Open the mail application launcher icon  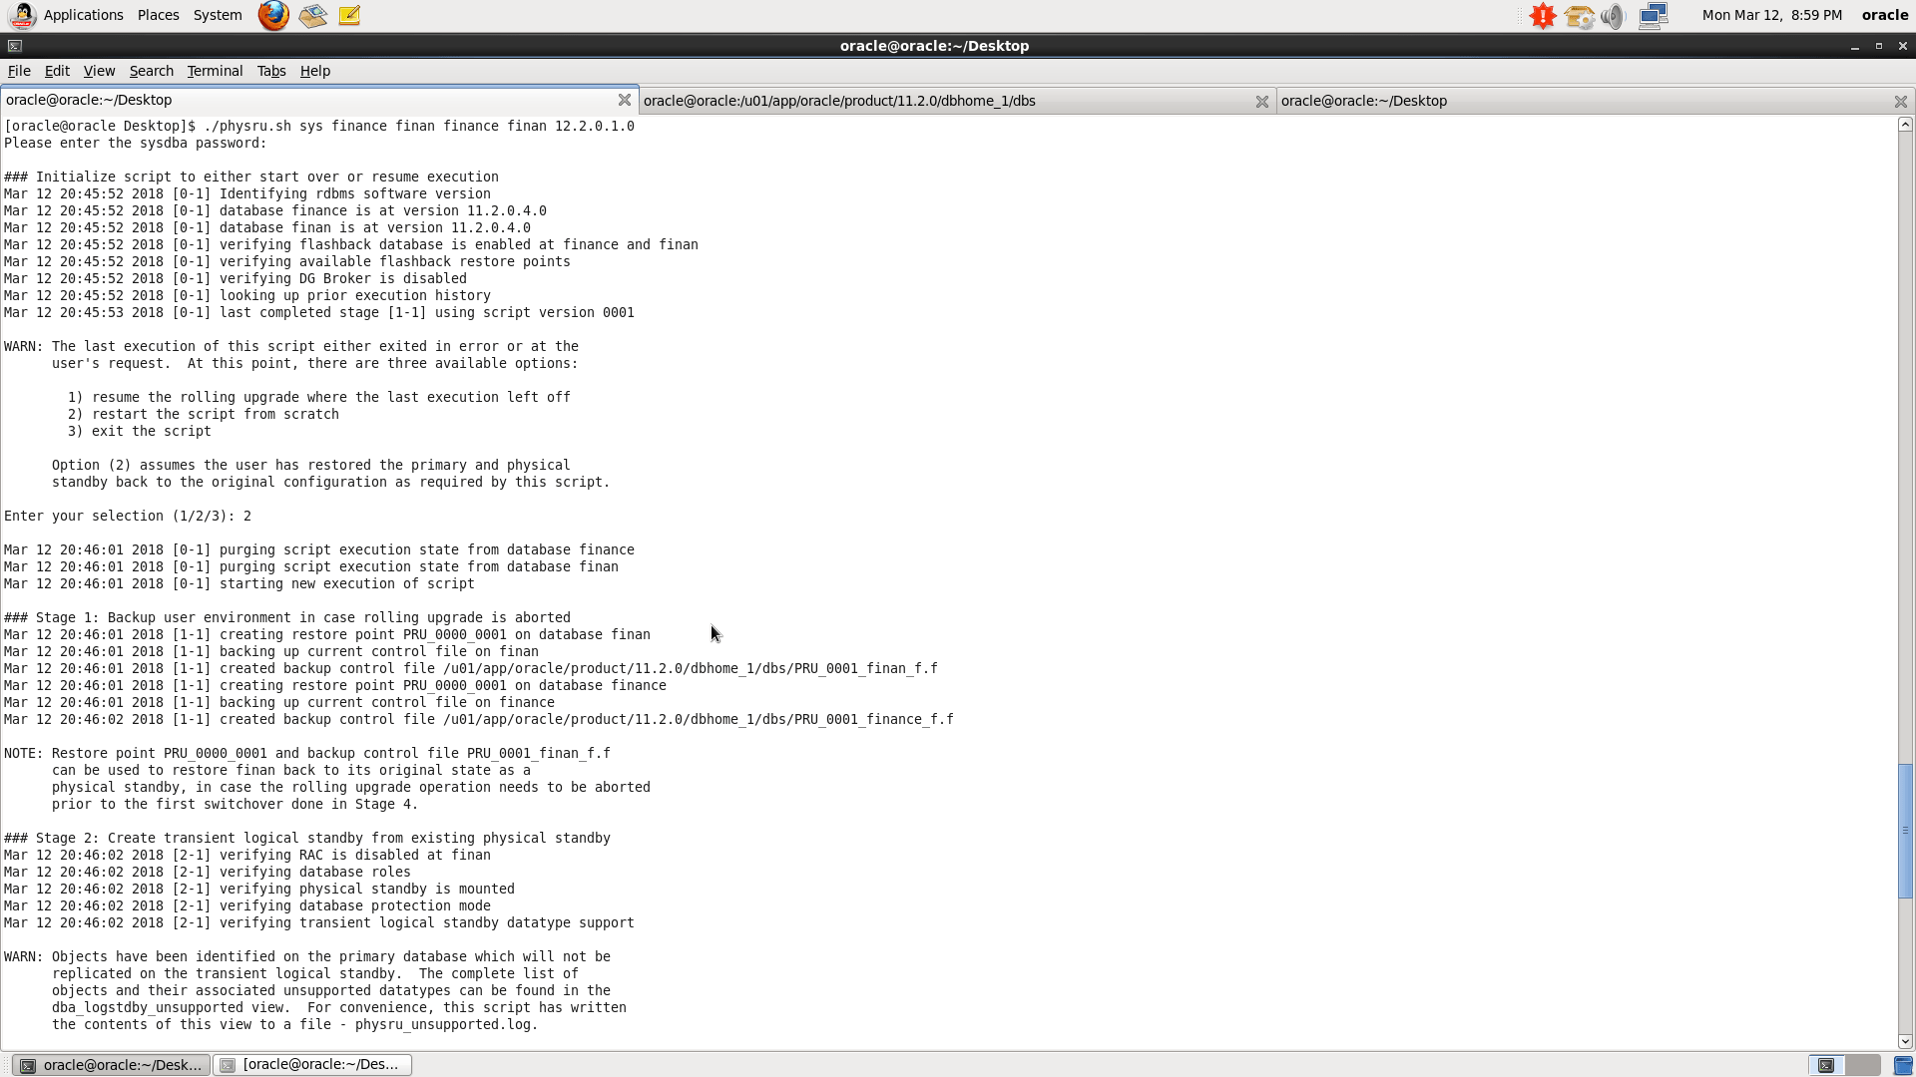[312, 15]
